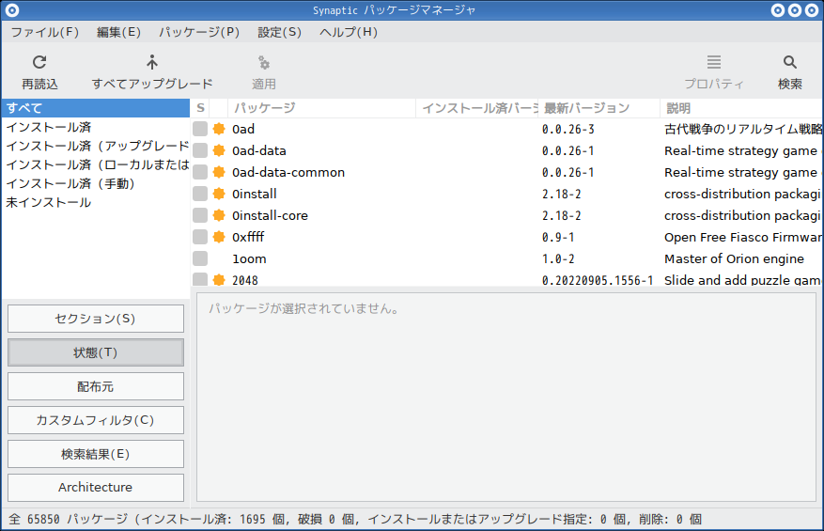824x531 pixels.
Task: Click the 適用 apply gears icon
Action: pos(264,63)
